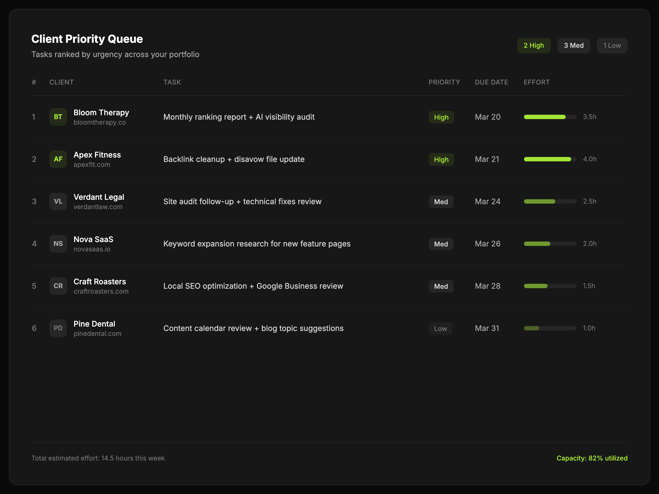Click the NS avatar for Nova SaaS
This screenshot has width=659, height=494.
58,244
